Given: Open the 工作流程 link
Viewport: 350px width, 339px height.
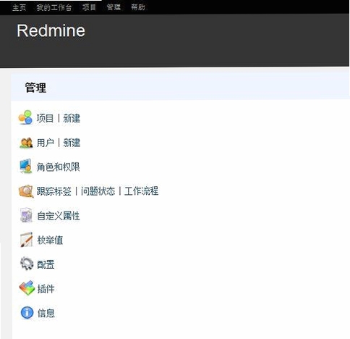Looking at the screenshot, I should (141, 191).
